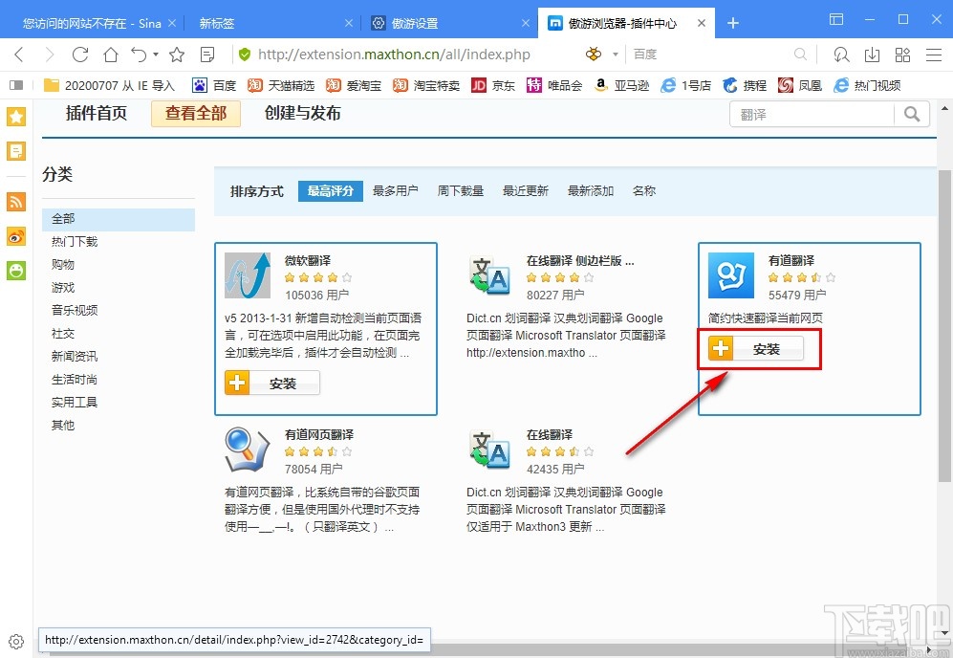Open the extensions grid icon
Viewport: 953px width, 658px height.
902,55
